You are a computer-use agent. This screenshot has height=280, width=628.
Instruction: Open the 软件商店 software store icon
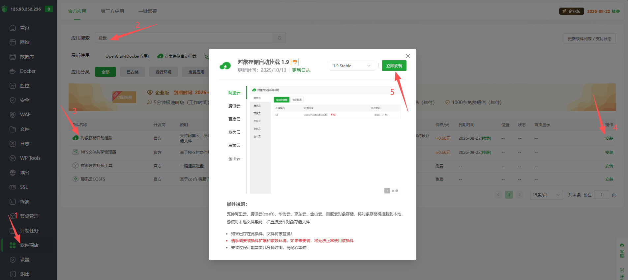coord(13,245)
